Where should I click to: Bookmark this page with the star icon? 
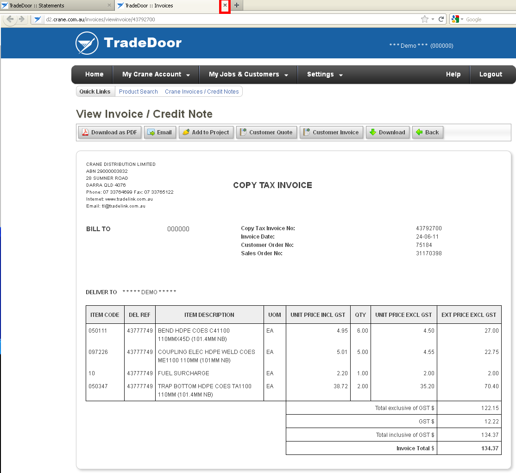click(x=424, y=19)
